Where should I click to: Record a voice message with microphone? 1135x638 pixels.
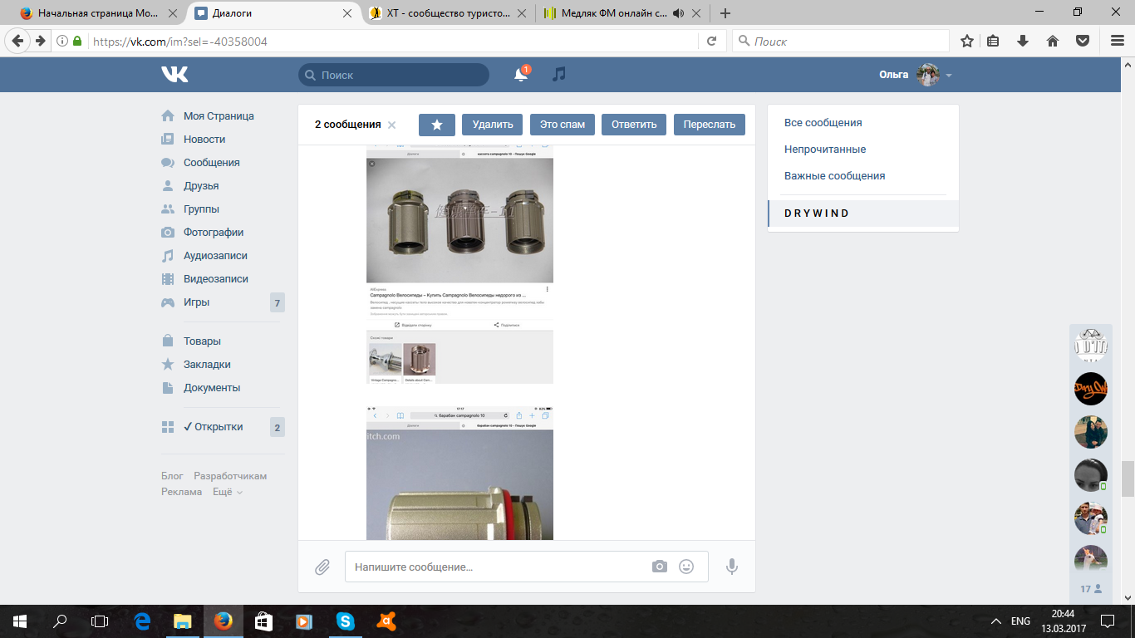coord(732,567)
